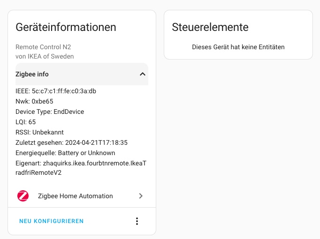Screen dimensions: 320x239
Task: Click the IEEE address line
Action: click(x=49, y=91)
